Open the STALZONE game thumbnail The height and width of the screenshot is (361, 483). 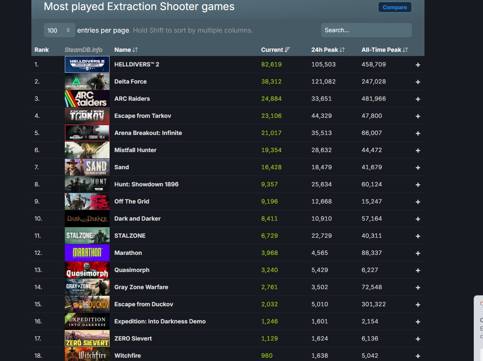pos(87,236)
